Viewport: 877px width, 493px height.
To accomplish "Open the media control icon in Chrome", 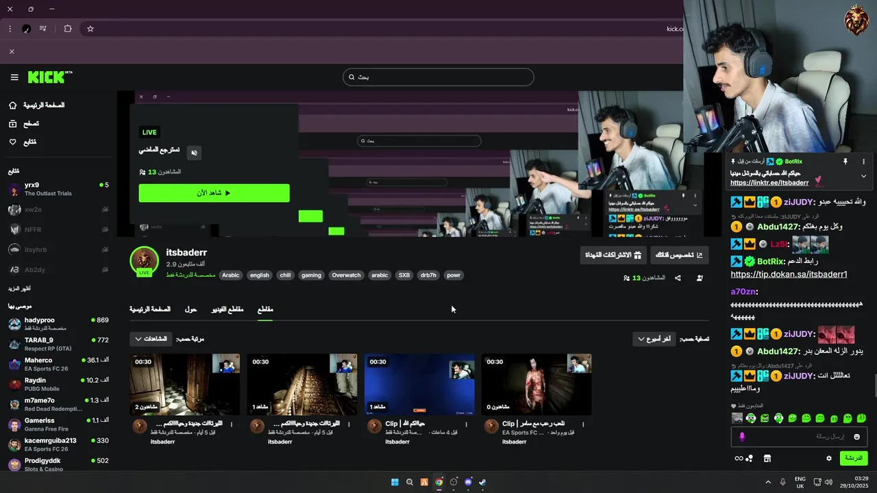I will tap(43, 29).
